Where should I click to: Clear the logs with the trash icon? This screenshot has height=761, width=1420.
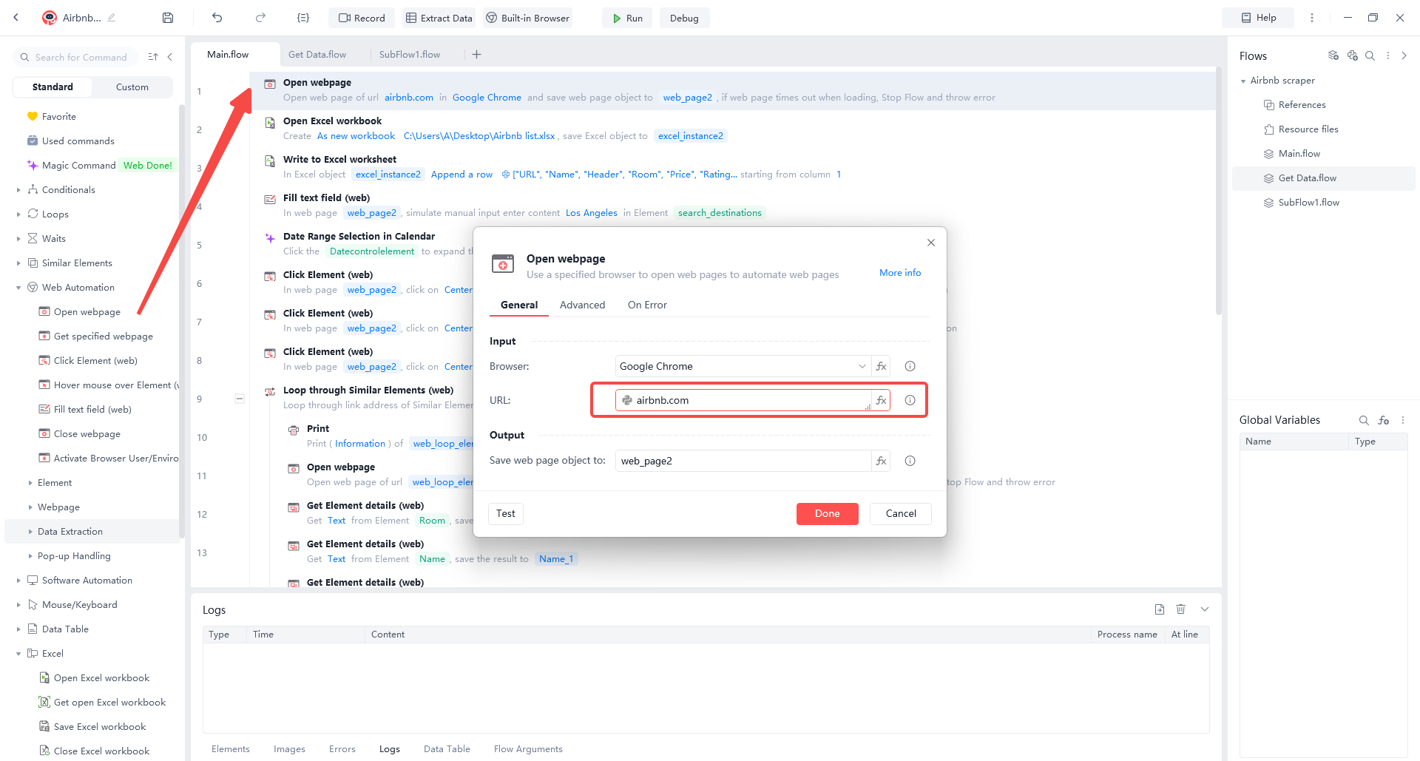pos(1181,609)
